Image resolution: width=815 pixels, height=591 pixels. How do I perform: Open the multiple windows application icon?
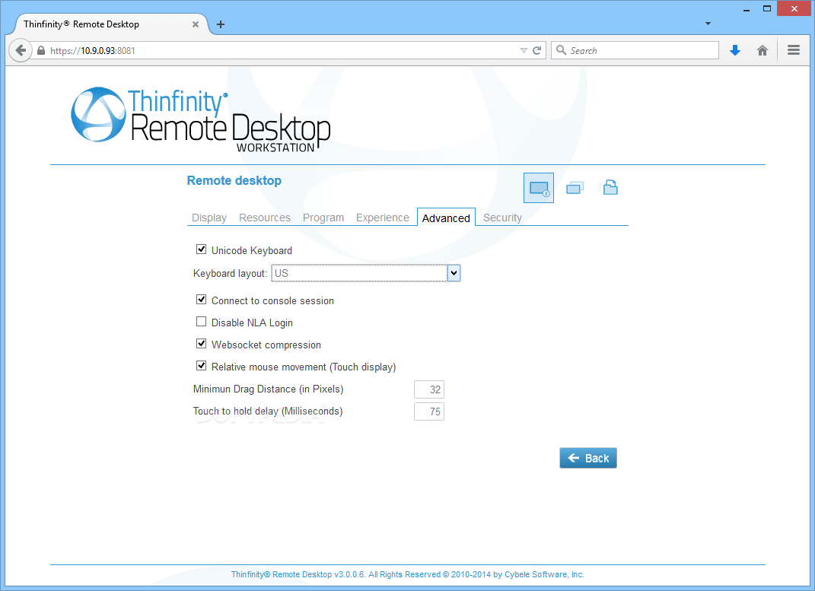(575, 188)
